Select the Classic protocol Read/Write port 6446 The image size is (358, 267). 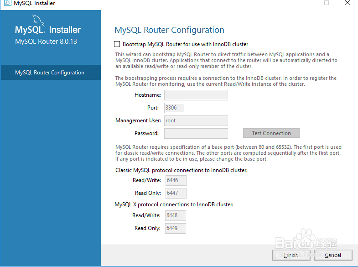point(176,180)
